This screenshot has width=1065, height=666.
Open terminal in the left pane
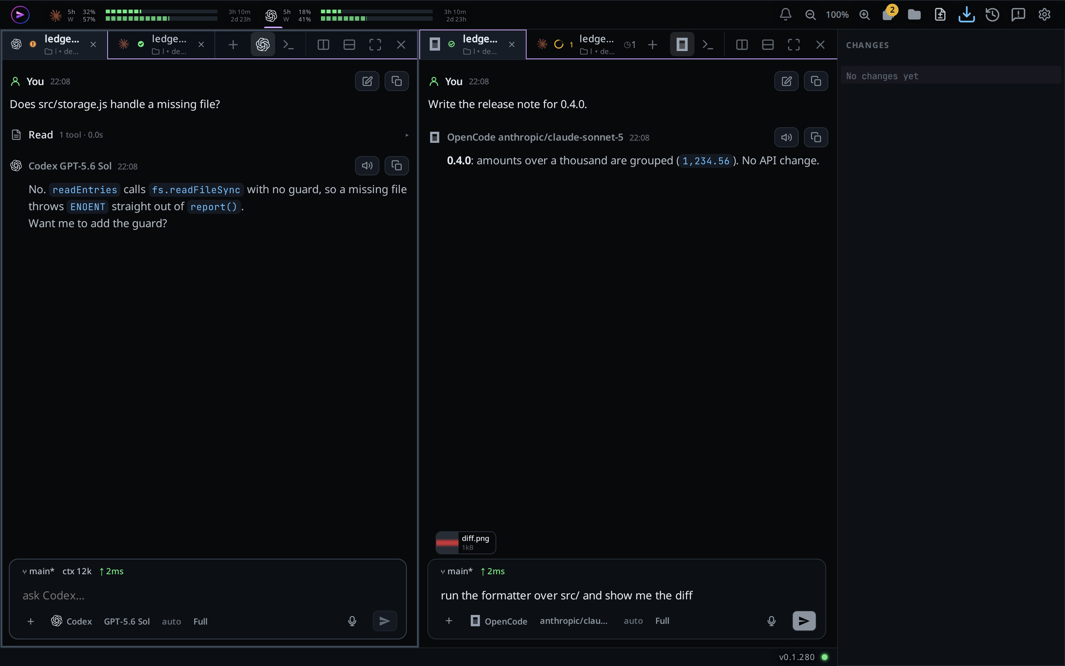pos(288,44)
